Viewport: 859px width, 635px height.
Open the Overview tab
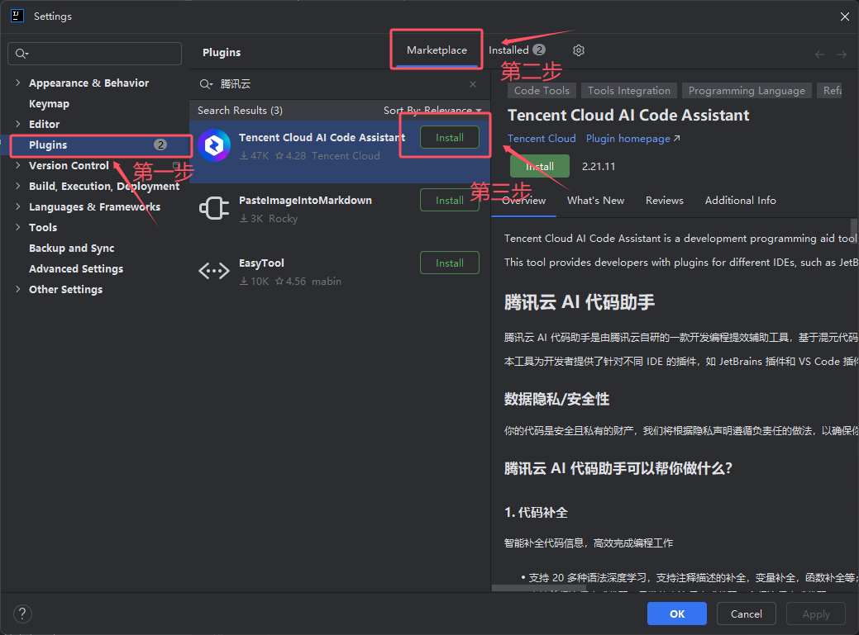click(523, 201)
